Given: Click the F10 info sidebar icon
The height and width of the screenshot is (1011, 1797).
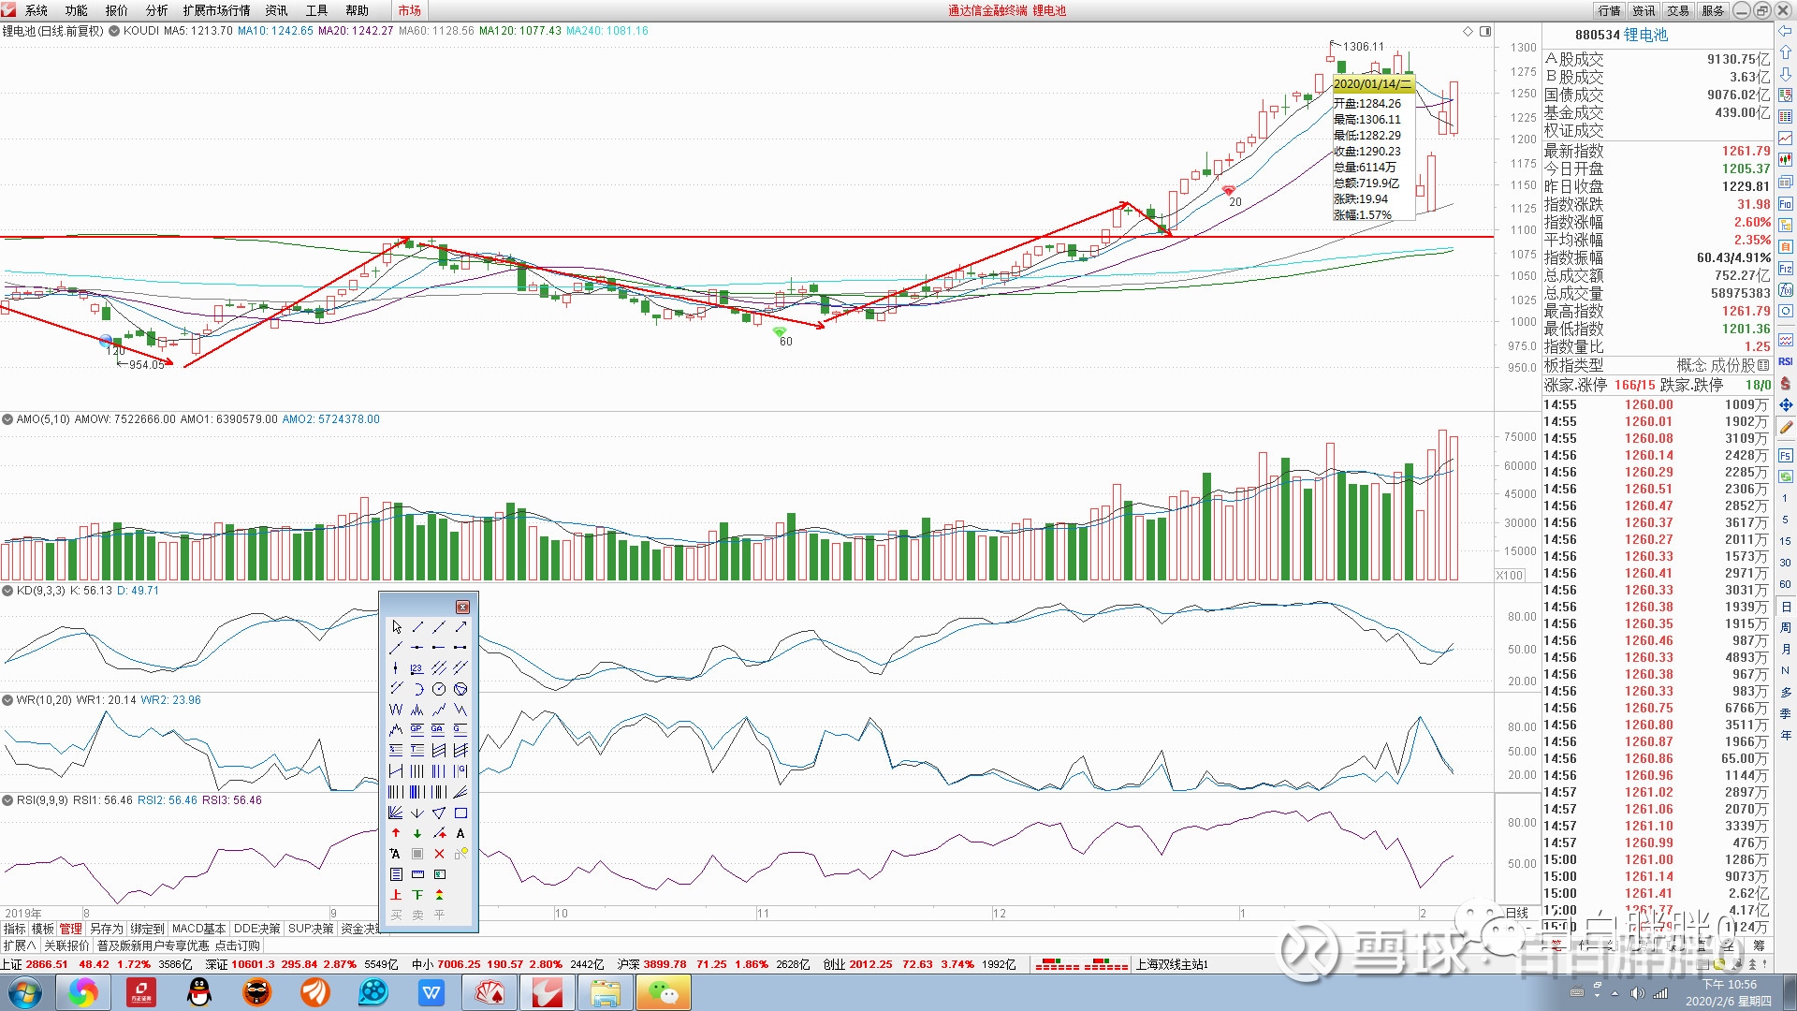Looking at the screenshot, I should [1786, 204].
